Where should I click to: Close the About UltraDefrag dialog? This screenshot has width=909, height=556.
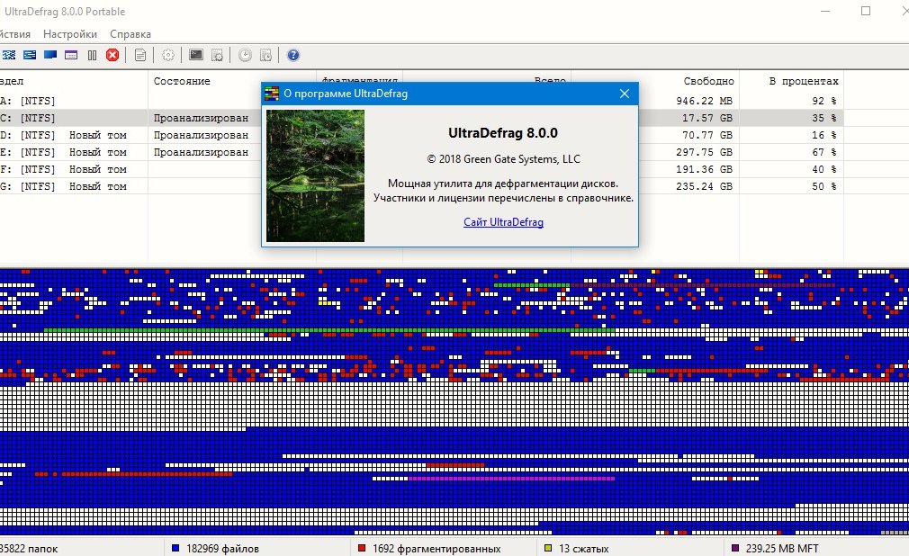625,94
